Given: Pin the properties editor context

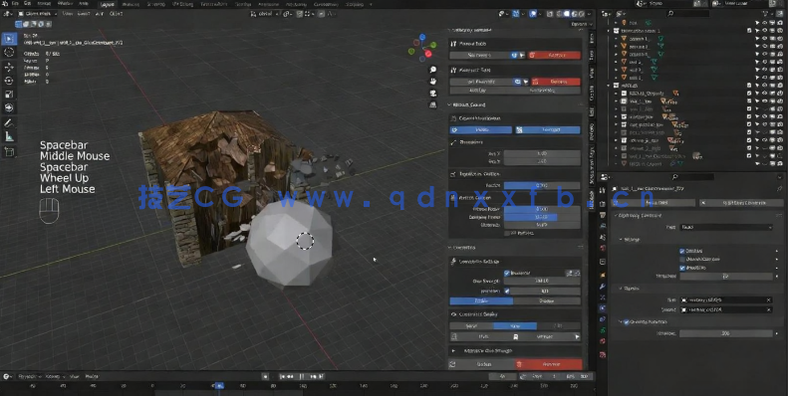Looking at the screenshot, I should coord(779,189).
